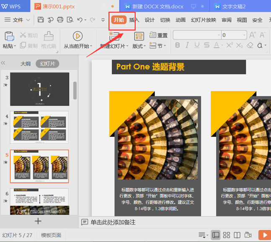This screenshot has height=242, width=271.
Task: Open the Review (审阅) ribbon tab
Action: tap(227, 20)
